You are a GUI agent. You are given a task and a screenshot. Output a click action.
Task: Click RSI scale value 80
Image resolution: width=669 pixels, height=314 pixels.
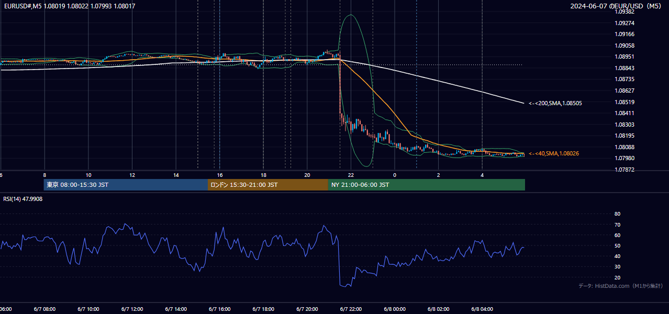coord(617,214)
